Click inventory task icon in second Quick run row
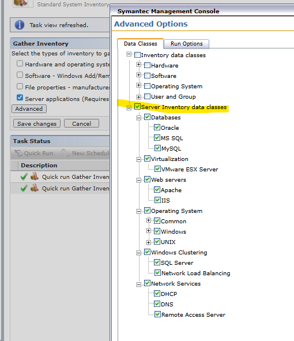The width and height of the screenshot is (294, 341). pos(35,188)
